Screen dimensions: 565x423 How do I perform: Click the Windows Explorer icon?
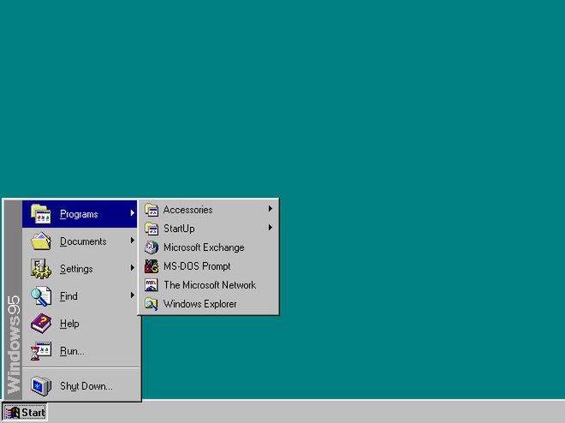pos(152,304)
